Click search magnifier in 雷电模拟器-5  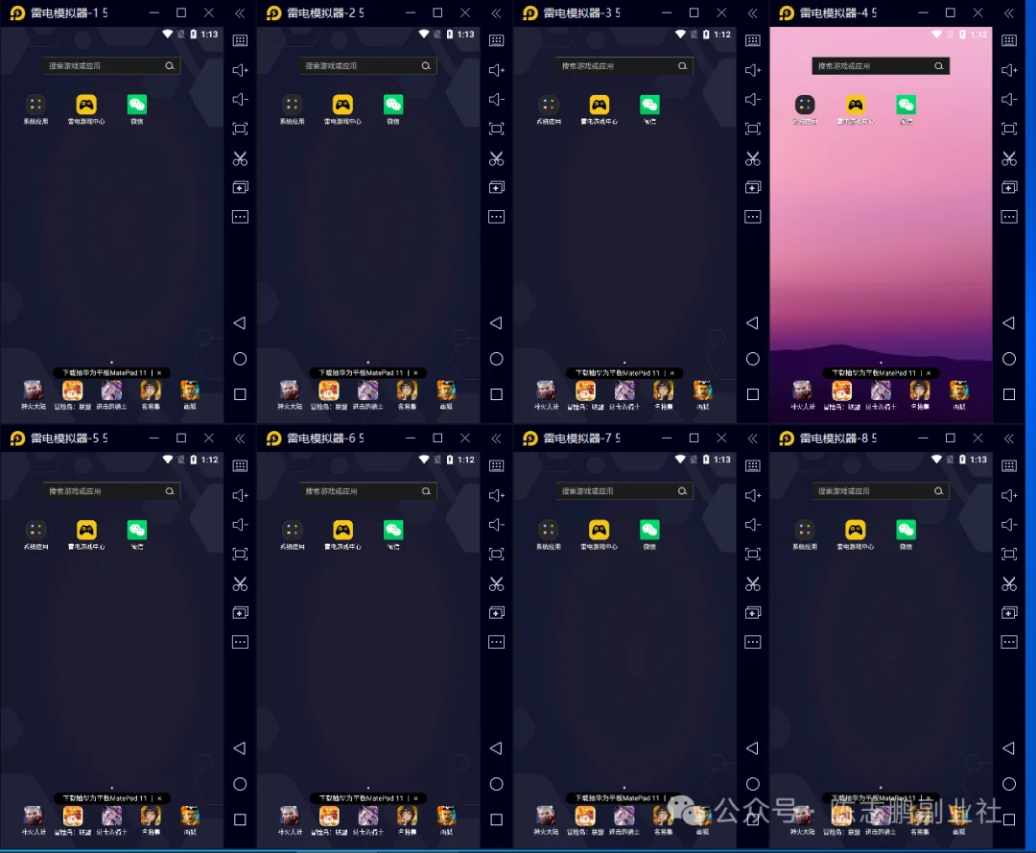coord(170,491)
